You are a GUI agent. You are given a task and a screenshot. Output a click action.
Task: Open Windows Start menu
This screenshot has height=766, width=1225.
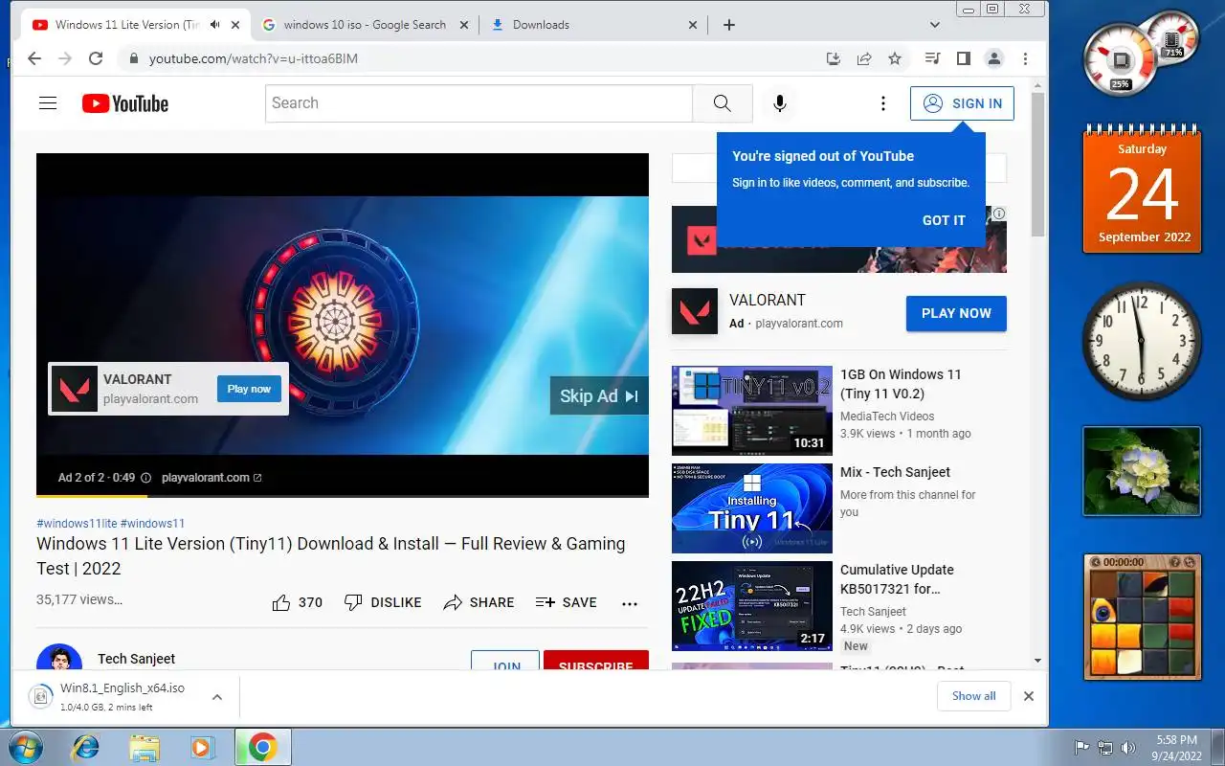[24, 747]
